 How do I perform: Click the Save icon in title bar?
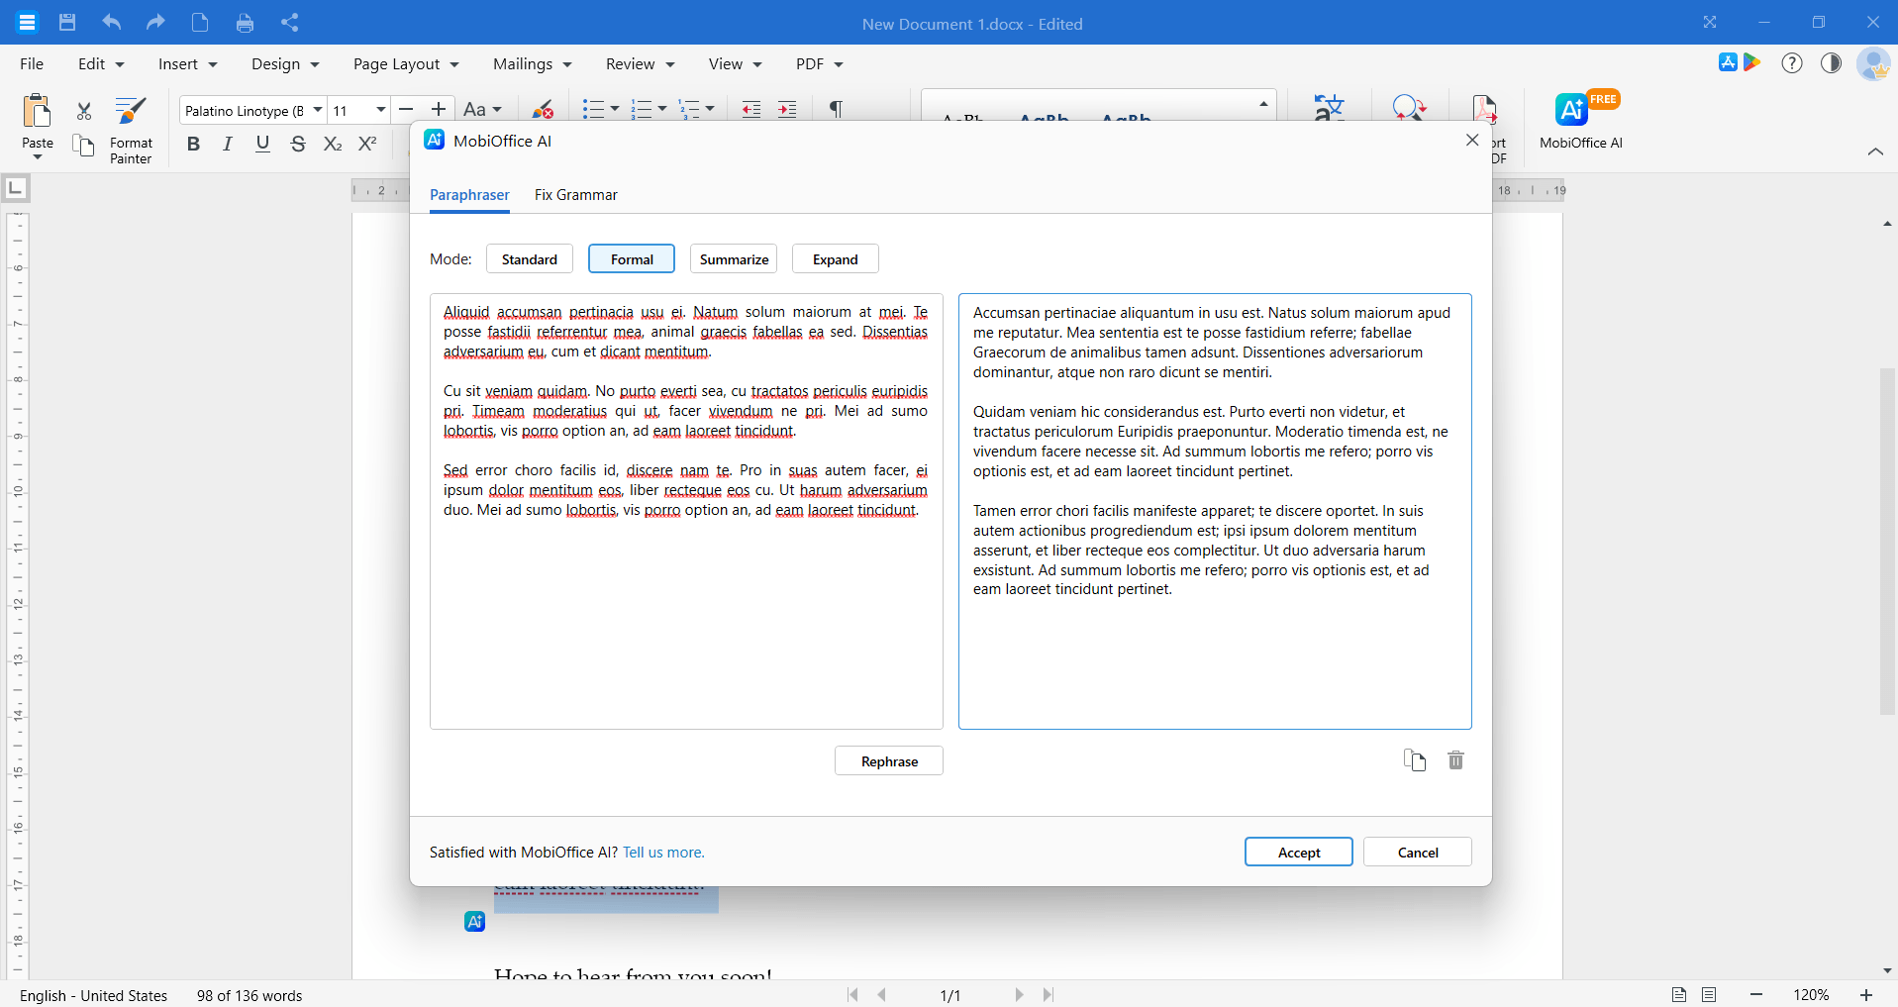tap(67, 22)
